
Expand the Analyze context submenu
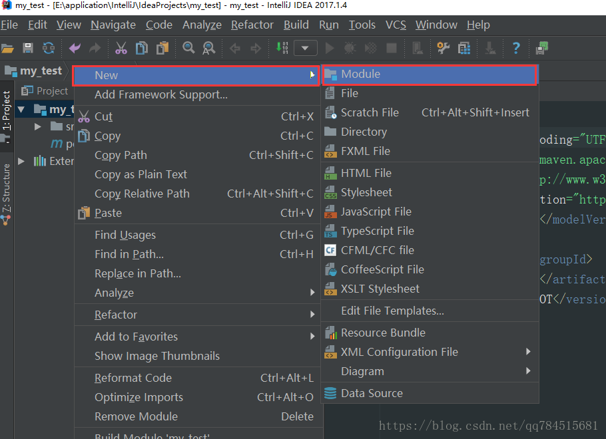pos(197,293)
